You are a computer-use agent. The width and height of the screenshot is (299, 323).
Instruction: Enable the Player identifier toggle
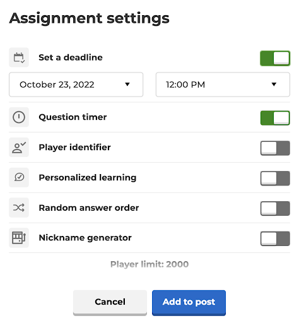click(x=275, y=148)
